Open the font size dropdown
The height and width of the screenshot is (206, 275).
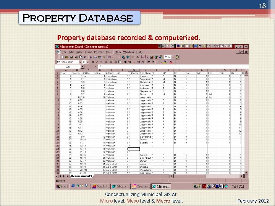pyautogui.click(x=88, y=62)
